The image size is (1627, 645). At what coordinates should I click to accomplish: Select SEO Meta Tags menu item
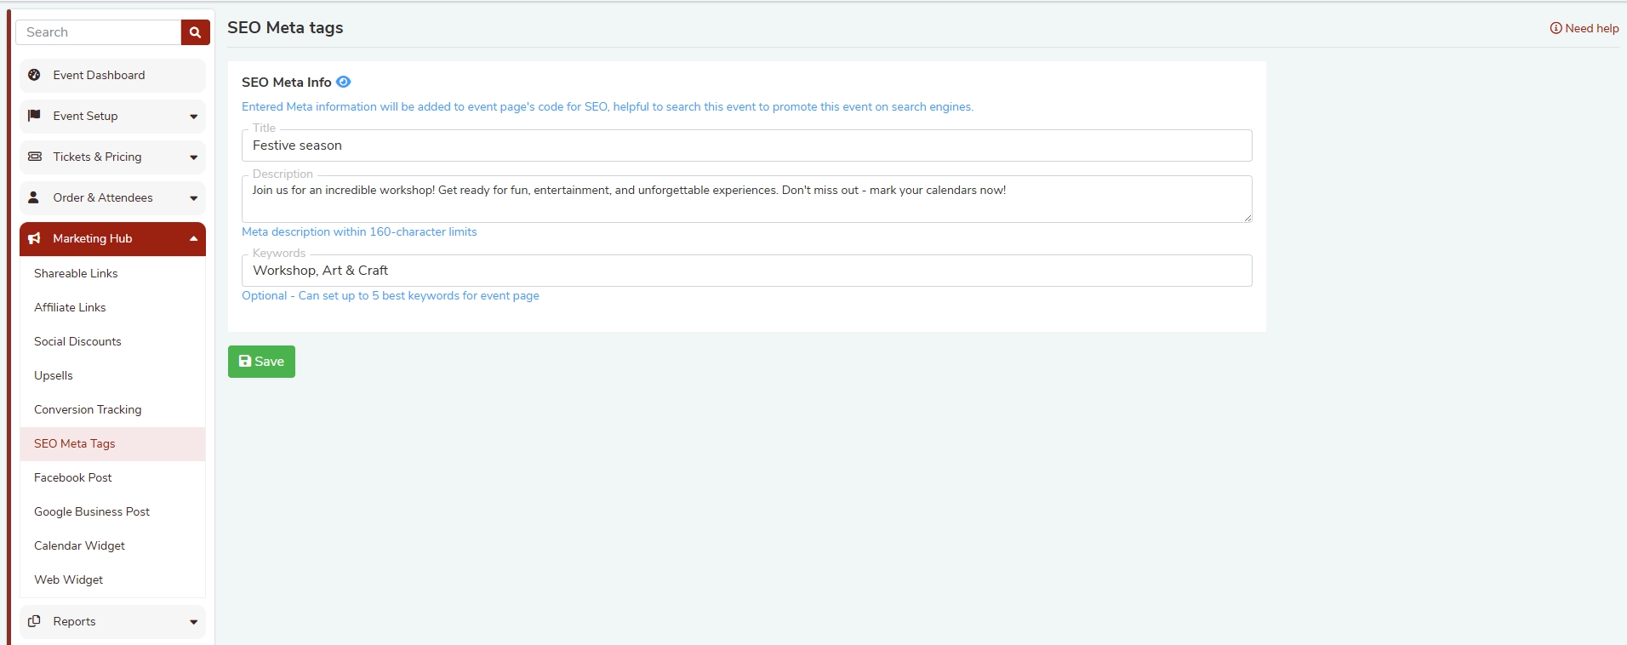(112, 443)
